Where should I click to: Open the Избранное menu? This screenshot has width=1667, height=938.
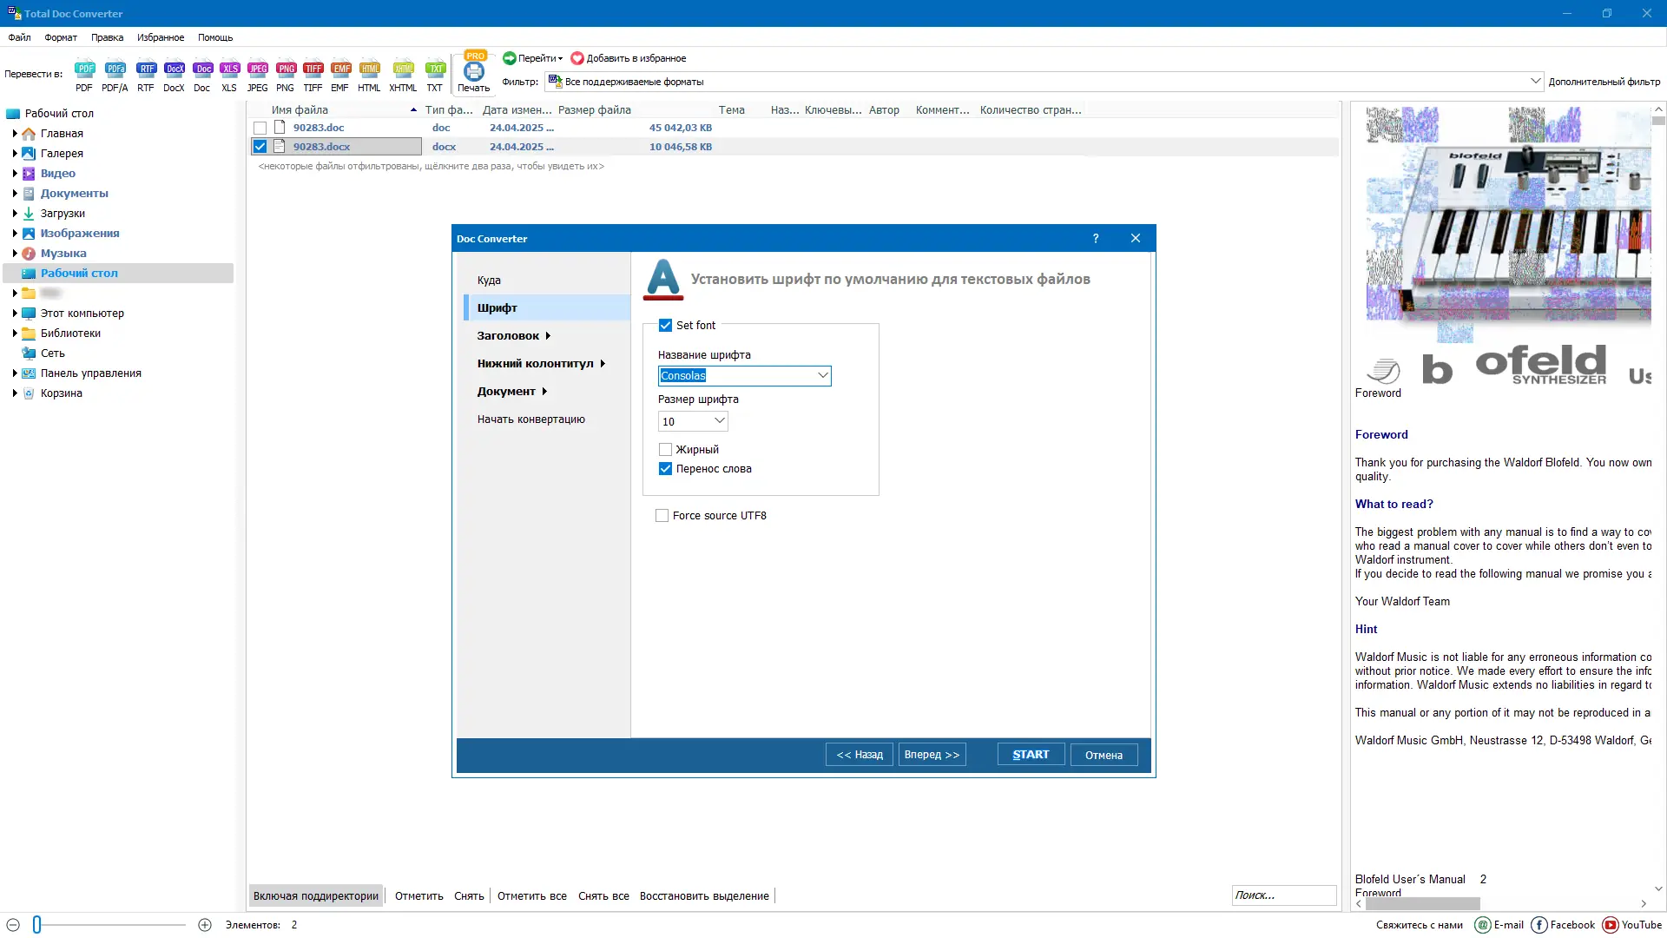[161, 37]
